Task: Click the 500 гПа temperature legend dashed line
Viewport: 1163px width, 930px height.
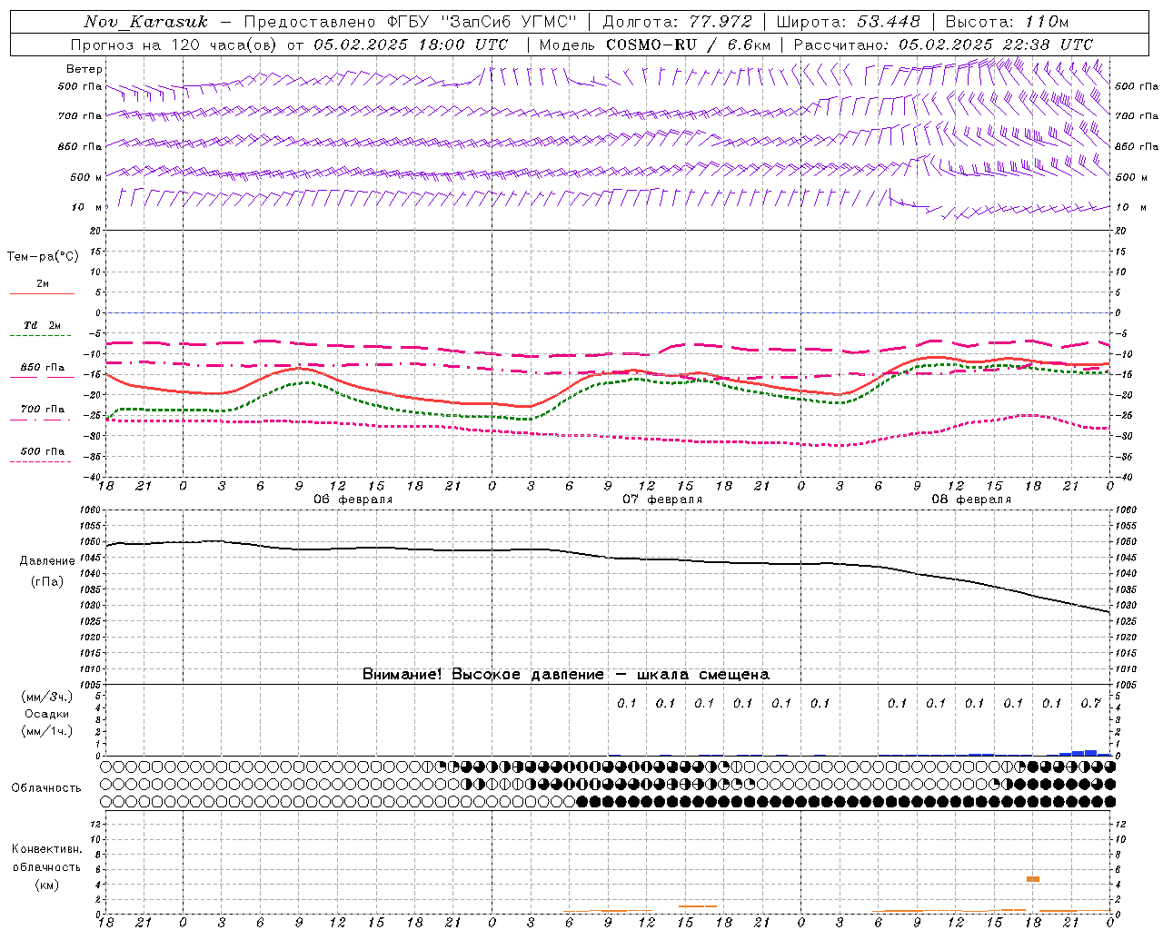Action: coord(40,461)
